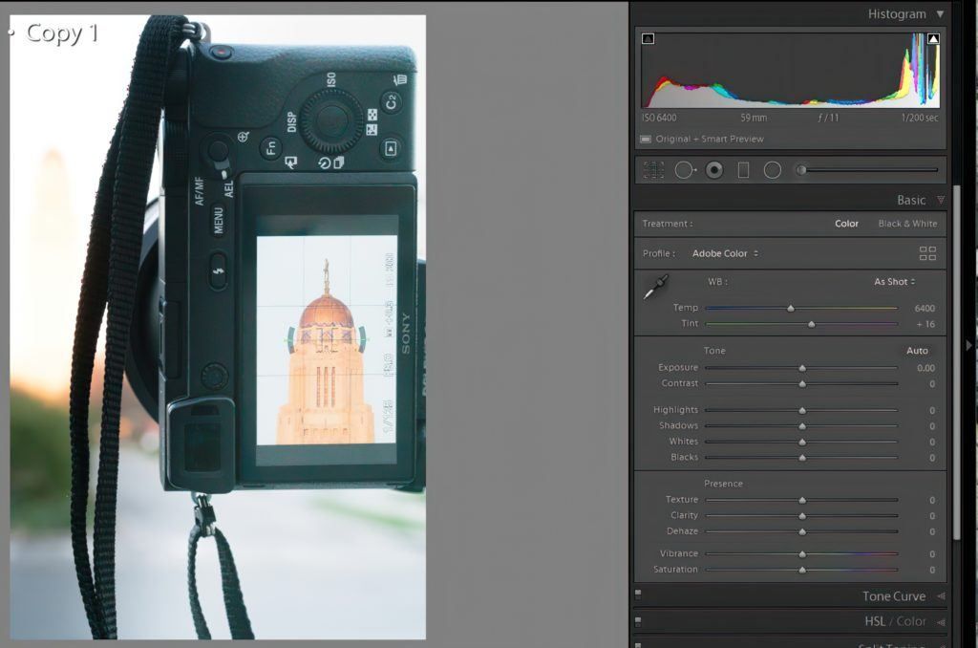The image size is (978, 648).
Task: Click the Blacks slider handle
Action: coord(802,458)
